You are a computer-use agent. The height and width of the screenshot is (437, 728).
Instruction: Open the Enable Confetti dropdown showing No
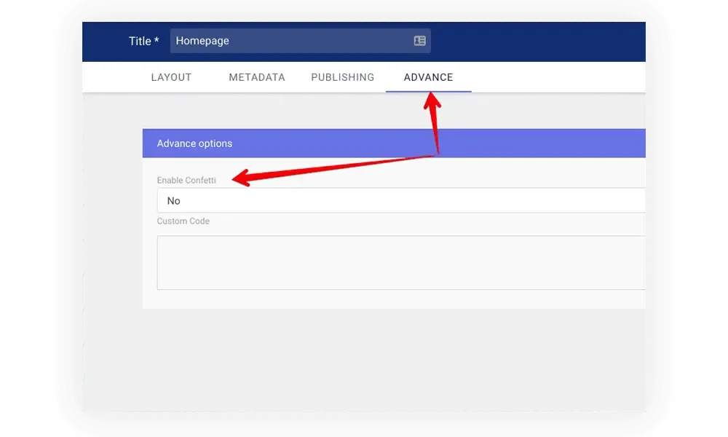[x=401, y=200]
